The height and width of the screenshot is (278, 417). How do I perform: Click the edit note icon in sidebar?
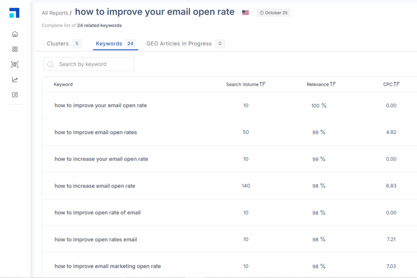(15, 95)
